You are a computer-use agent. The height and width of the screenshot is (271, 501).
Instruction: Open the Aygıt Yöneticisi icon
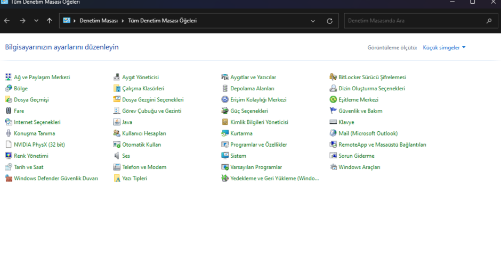click(x=117, y=78)
